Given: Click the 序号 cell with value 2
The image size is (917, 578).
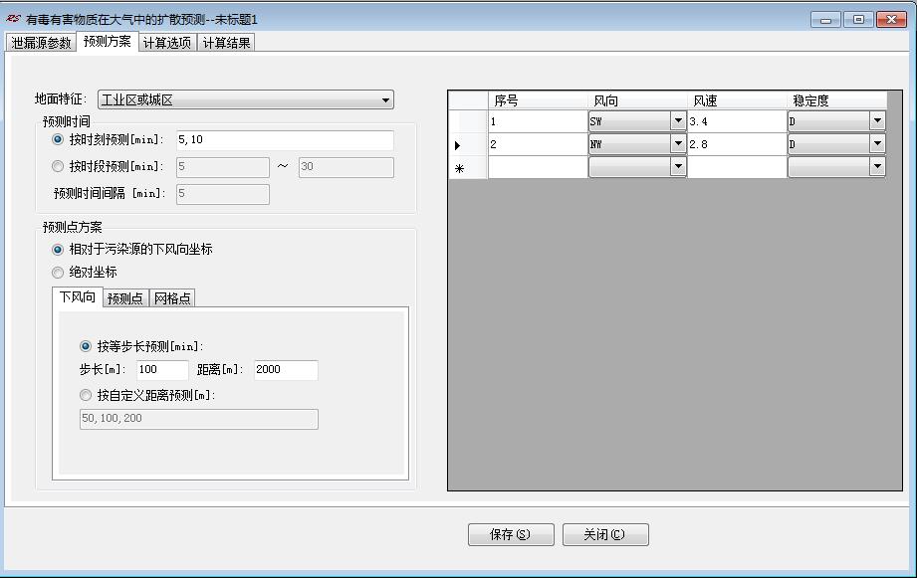Looking at the screenshot, I should pyautogui.click(x=538, y=144).
